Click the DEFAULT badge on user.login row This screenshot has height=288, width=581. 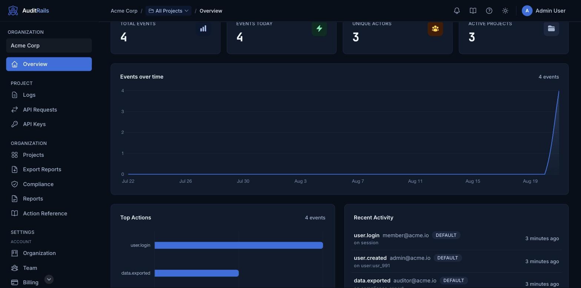pyautogui.click(x=446, y=235)
